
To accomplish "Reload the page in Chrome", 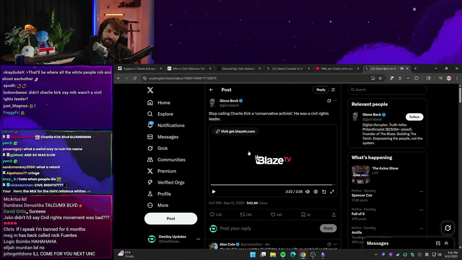I will pos(135,78).
